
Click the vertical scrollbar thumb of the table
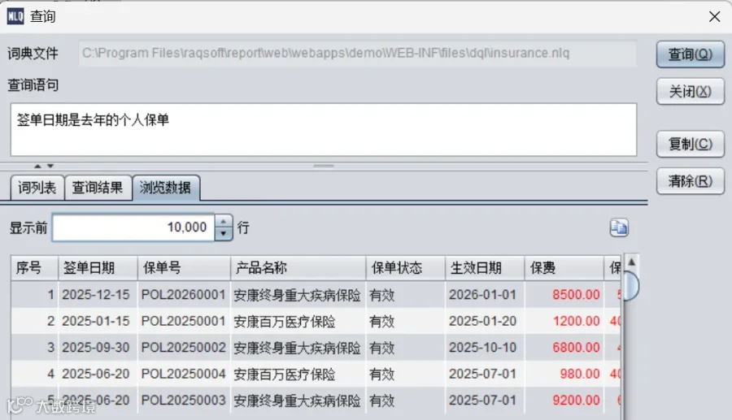(631, 286)
